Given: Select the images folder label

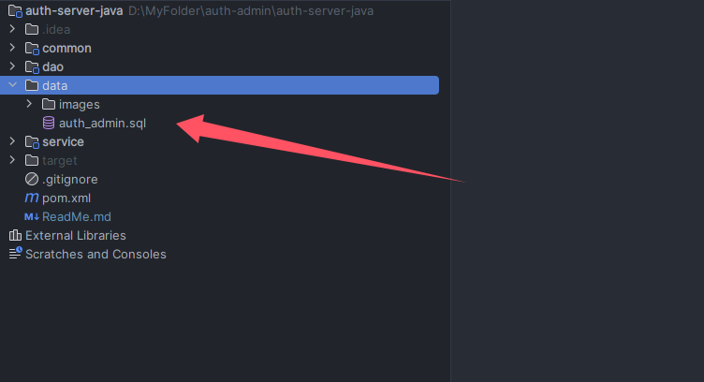Looking at the screenshot, I should 79,105.
